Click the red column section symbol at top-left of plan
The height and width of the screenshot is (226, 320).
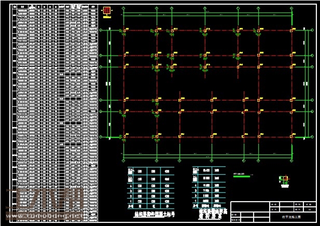point(107,10)
